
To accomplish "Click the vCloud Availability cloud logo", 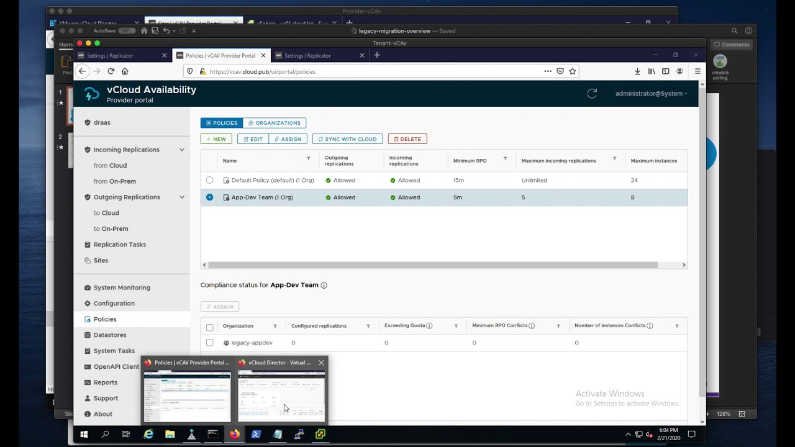I will pos(92,94).
